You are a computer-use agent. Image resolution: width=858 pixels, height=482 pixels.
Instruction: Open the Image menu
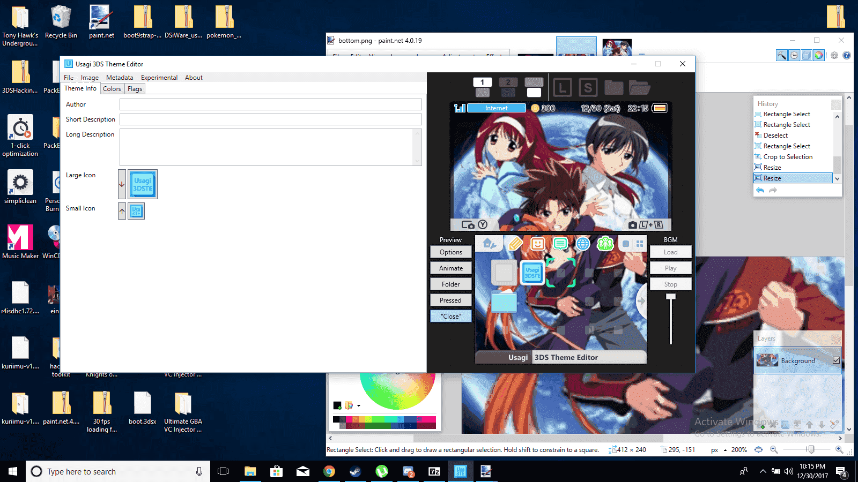point(90,78)
